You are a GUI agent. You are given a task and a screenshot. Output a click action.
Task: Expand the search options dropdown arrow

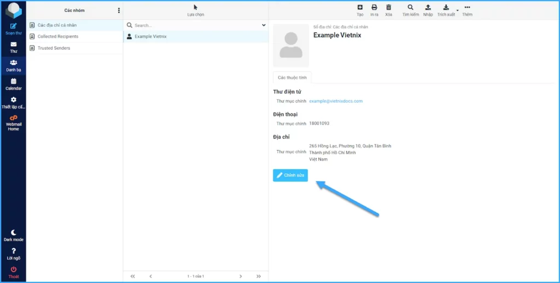click(x=264, y=25)
